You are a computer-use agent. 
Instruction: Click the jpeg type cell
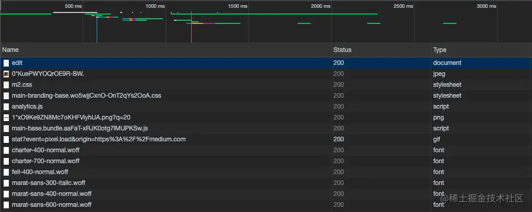coord(439,74)
